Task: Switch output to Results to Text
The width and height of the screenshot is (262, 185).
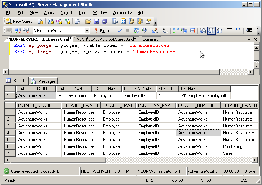Action: pyautogui.click(x=203, y=31)
